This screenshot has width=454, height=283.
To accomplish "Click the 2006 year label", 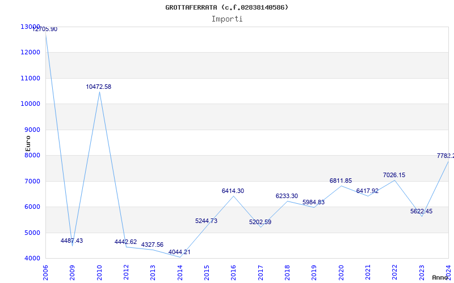I will coord(45,273).
